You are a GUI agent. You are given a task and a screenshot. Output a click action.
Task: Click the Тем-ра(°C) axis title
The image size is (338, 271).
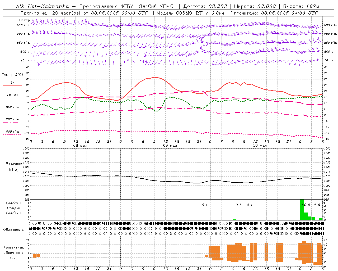pos(12,75)
